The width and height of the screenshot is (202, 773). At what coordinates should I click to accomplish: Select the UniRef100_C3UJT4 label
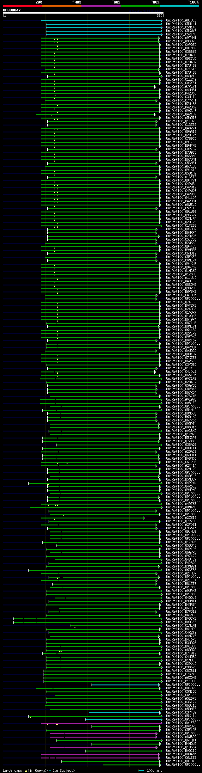coord(181,97)
